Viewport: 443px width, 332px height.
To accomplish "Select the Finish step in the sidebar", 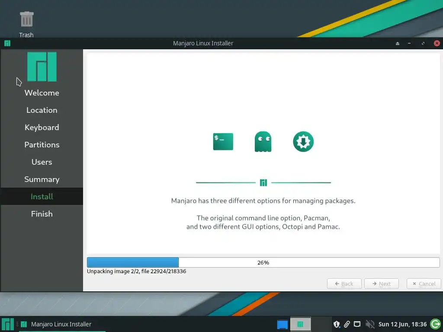I will coord(42,214).
